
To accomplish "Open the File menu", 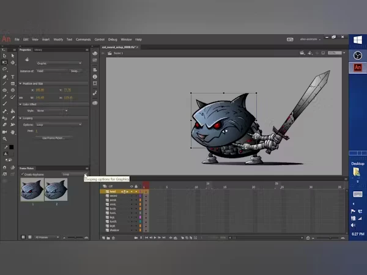I will [17, 40].
